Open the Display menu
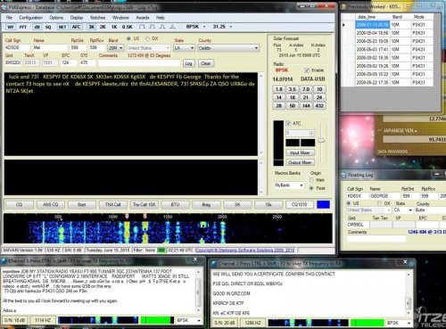446x329 pixels. tap(77, 18)
